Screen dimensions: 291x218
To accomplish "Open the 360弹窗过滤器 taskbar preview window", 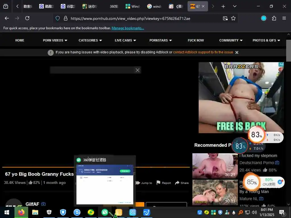I will point(105,181).
